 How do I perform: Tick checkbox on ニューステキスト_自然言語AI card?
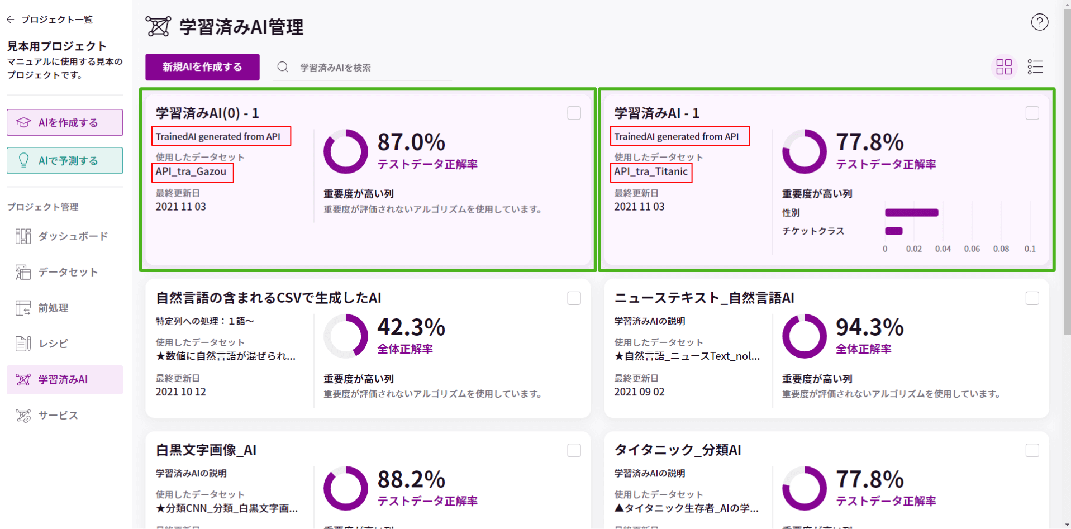tap(1032, 298)
